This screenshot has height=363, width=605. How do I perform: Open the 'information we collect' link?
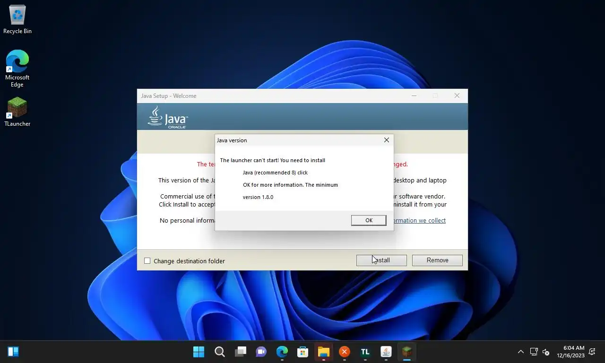click(420, 220)
